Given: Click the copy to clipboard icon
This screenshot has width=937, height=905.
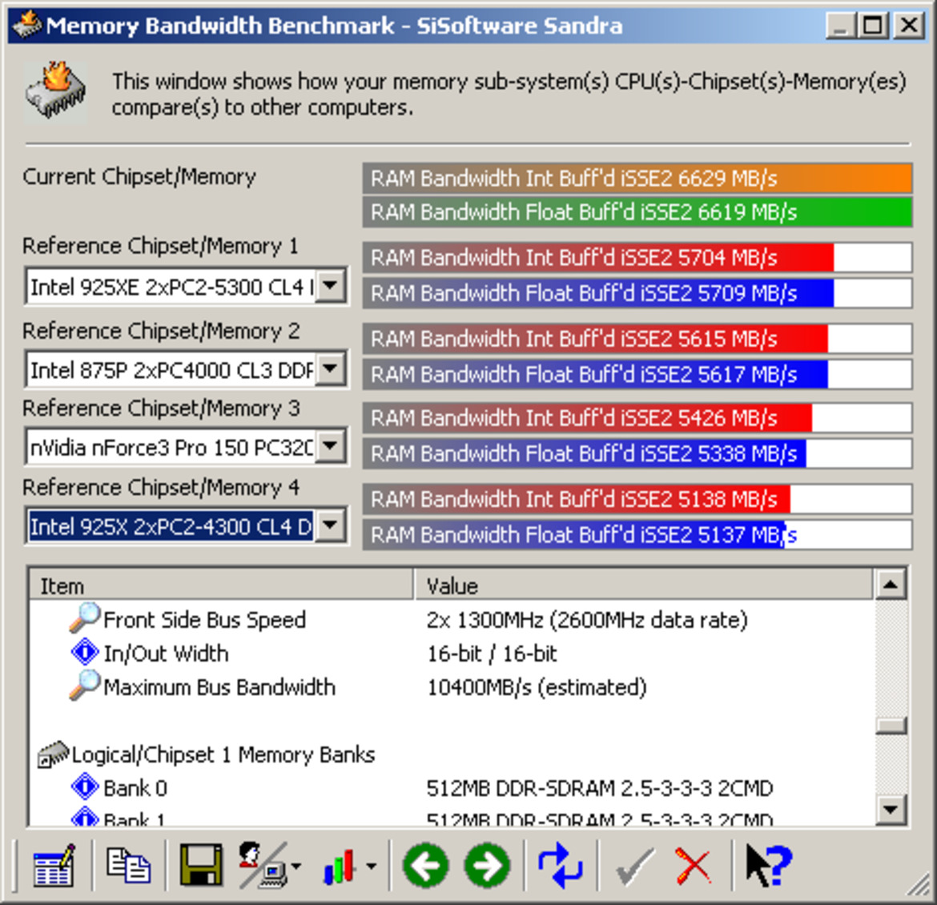Looking at the screenshot, I should [128, 865].
